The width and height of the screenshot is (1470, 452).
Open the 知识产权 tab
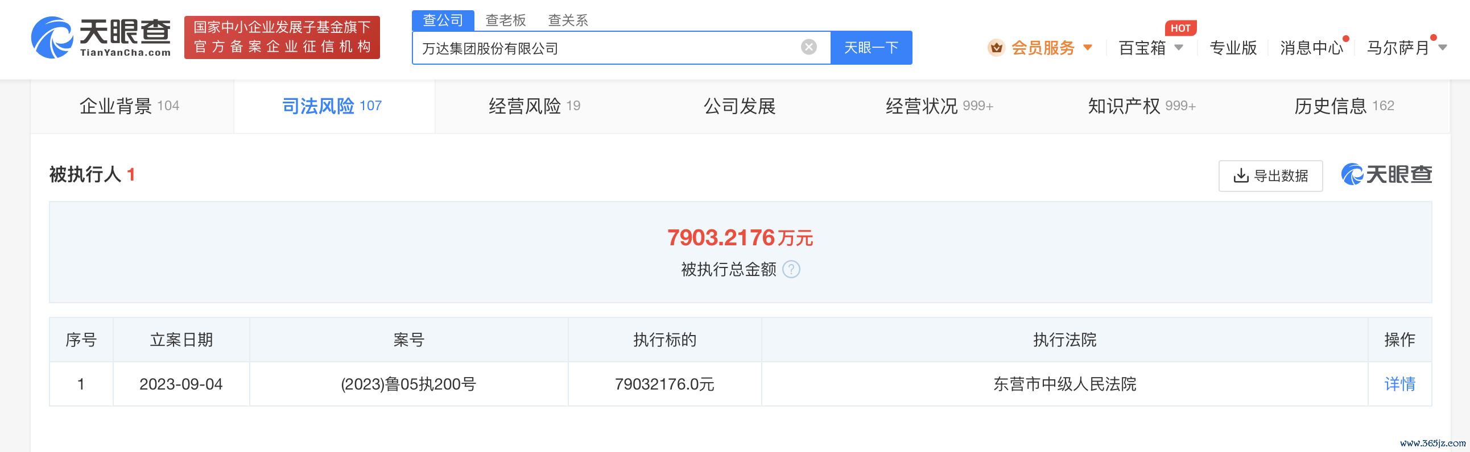click(1142, 106)
